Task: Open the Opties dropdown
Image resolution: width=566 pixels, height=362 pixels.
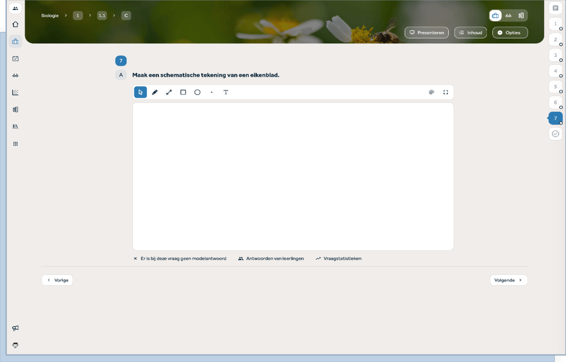Action: (510, 33)
